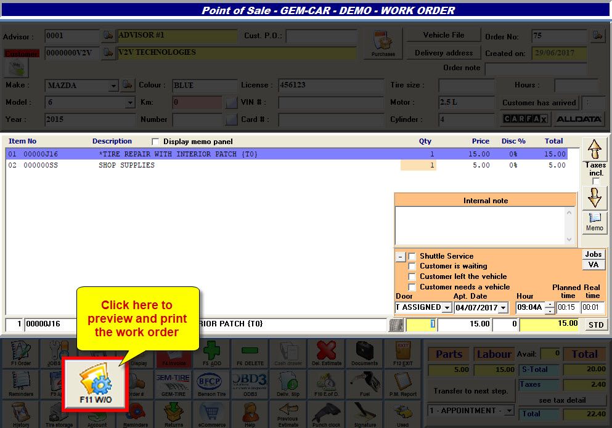Viewport: 612px width, 428px height.
Task: Exit via the F12 EXIT icon
Action: point(403,353)
